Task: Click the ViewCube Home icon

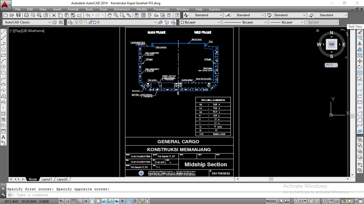Action: tap(318, 30)
